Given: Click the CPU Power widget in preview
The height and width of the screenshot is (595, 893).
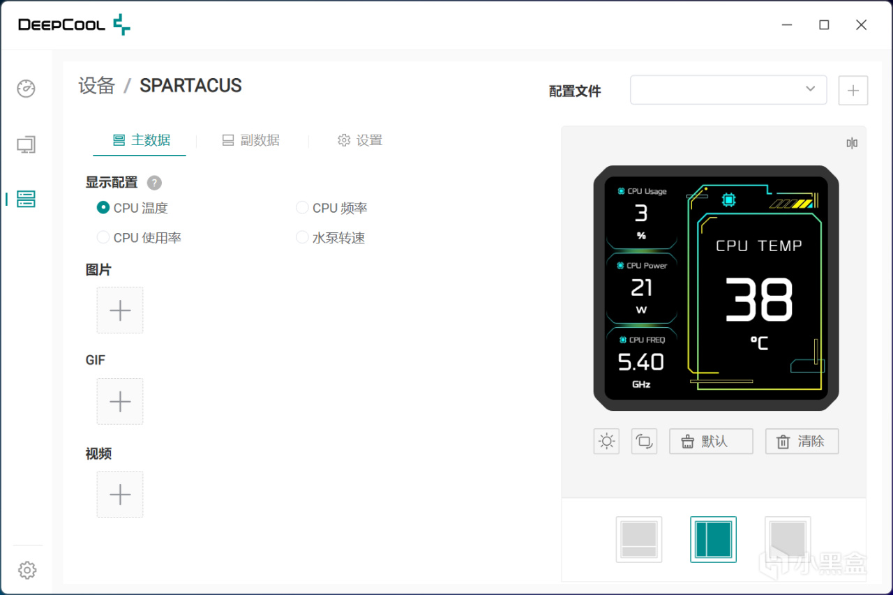Looking at the screenshot, I should pos(641,289).
